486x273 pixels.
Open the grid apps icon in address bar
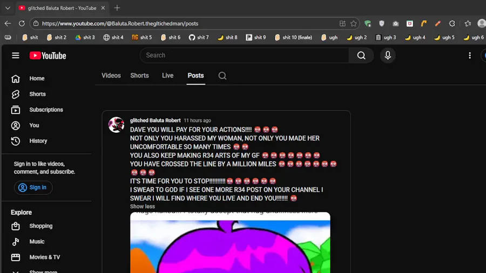click(x=342, y=24)
